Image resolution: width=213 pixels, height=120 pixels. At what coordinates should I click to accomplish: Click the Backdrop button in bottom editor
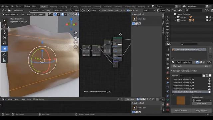[130, 99]
